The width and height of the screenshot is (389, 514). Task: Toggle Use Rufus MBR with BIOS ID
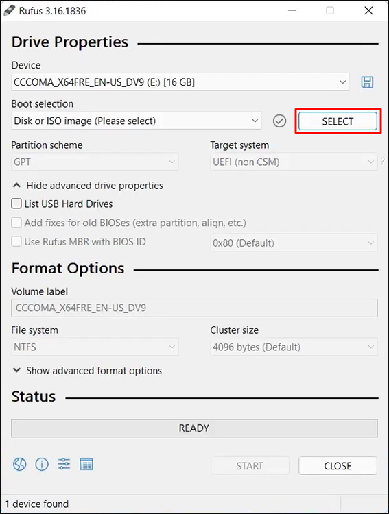(x=16, y=242)
